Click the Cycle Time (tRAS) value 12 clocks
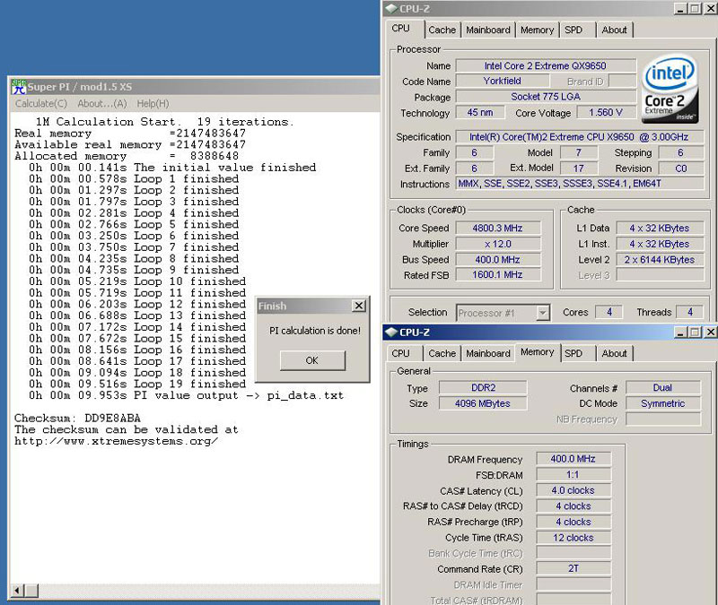 click(x=574, y=537)
